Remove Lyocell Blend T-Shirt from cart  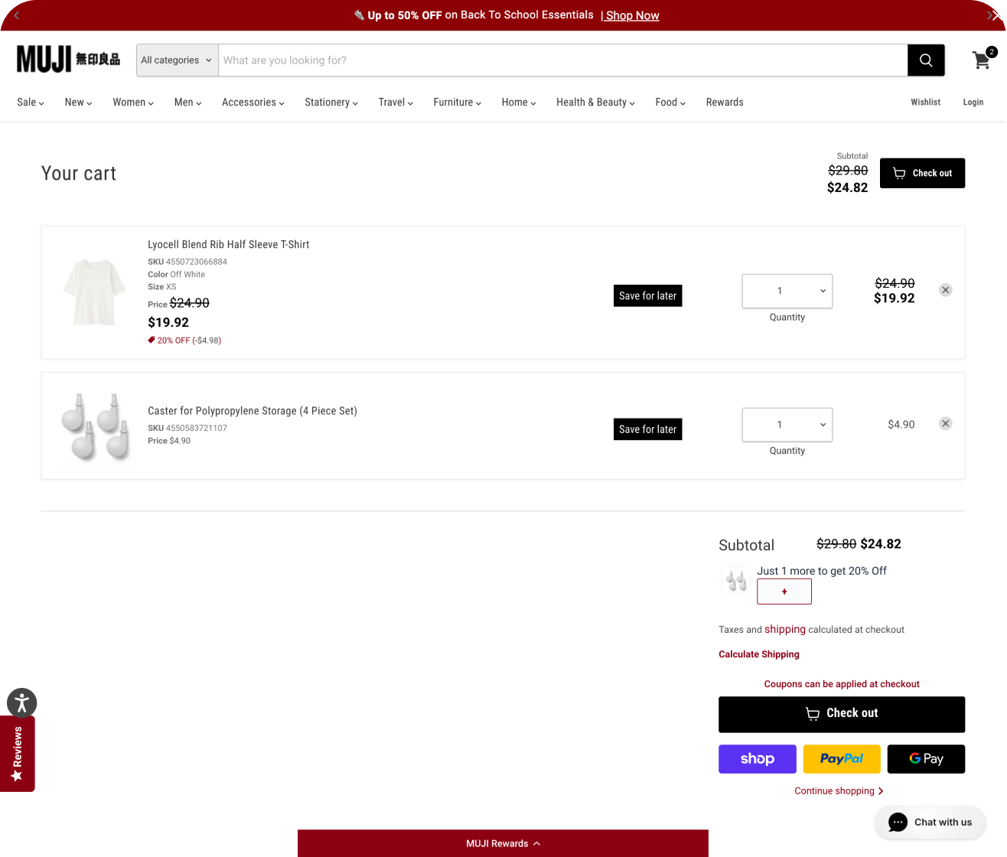(946, 290)
